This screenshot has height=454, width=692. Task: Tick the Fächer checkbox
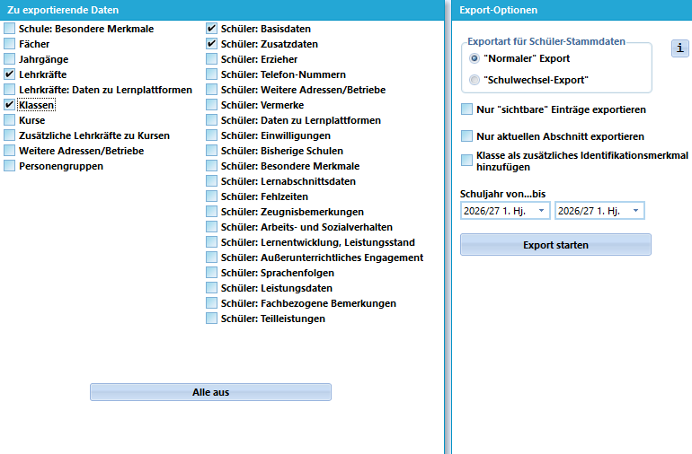(x=9, y=44)
